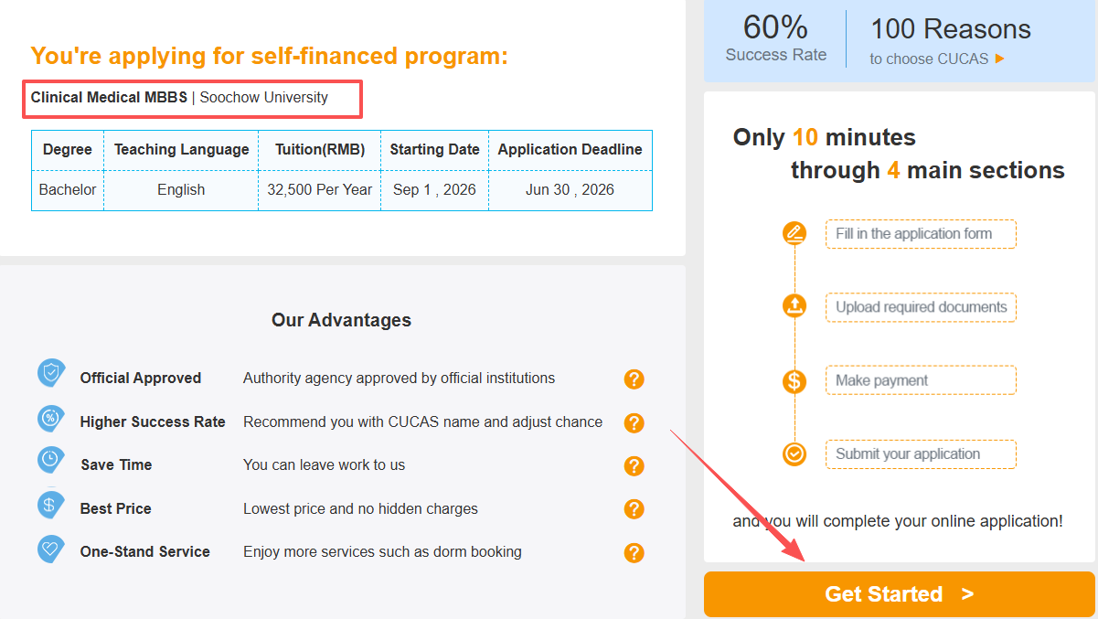Screen dimensions: 1098x619
Task: Click the Save Time clock icon
Action: click(50, 460)
